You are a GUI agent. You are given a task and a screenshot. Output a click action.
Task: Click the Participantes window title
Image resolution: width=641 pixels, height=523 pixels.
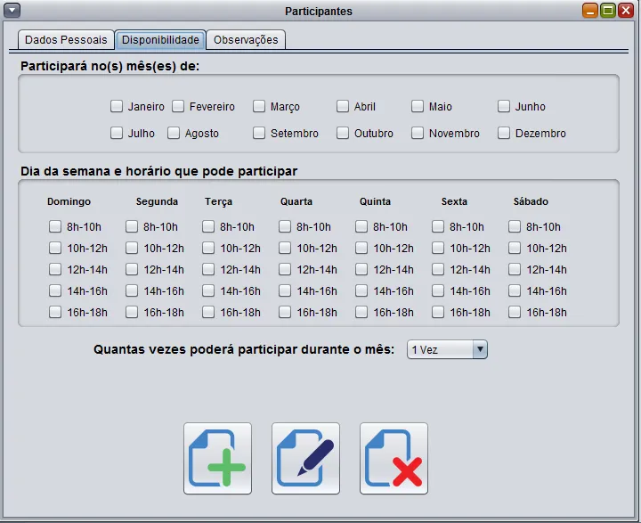[319, 11]
